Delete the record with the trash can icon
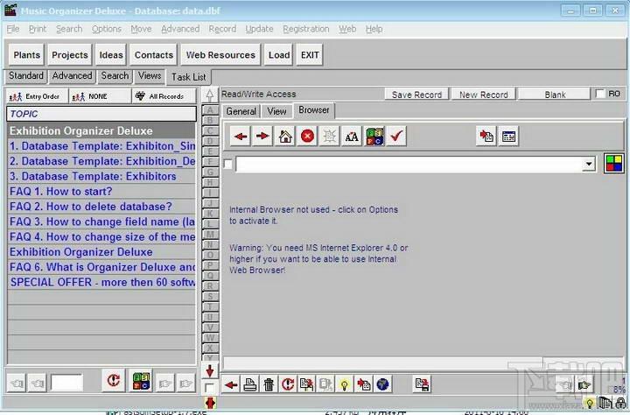 [269, 385]
